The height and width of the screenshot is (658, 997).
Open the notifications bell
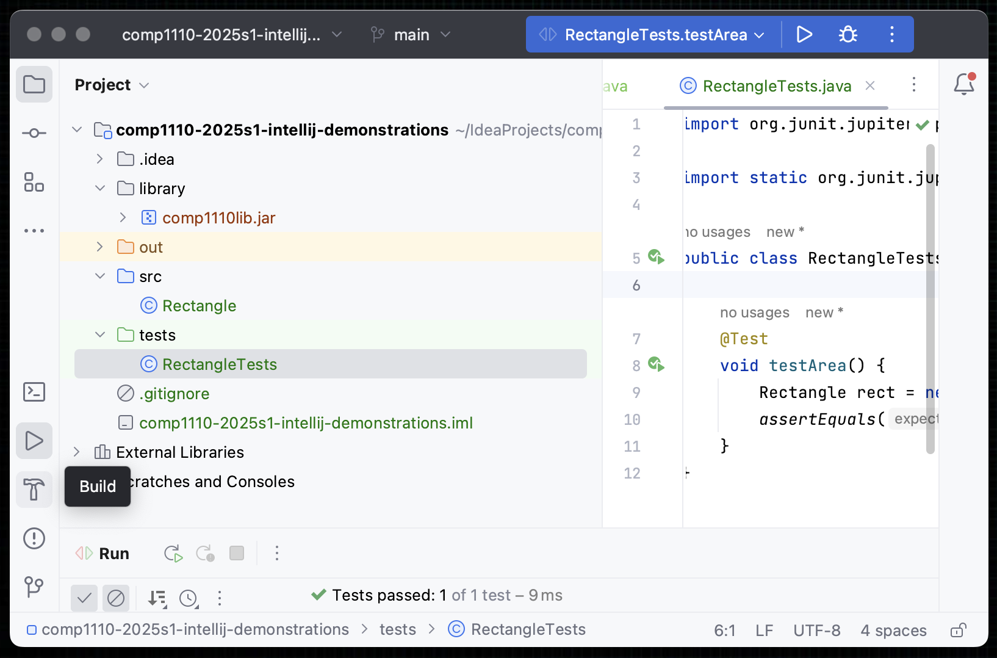(964, 84)
